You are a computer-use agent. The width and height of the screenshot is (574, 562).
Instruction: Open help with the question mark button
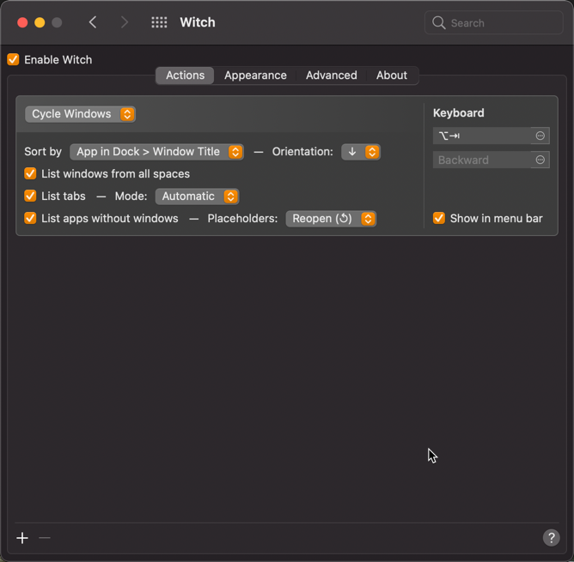click(x=551, y=537)
